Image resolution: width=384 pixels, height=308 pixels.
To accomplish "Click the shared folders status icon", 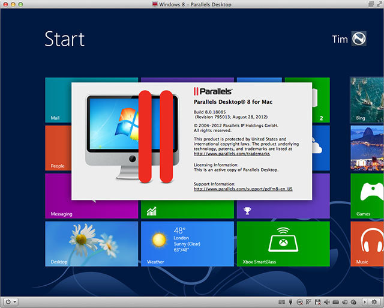I will [345, 302].
